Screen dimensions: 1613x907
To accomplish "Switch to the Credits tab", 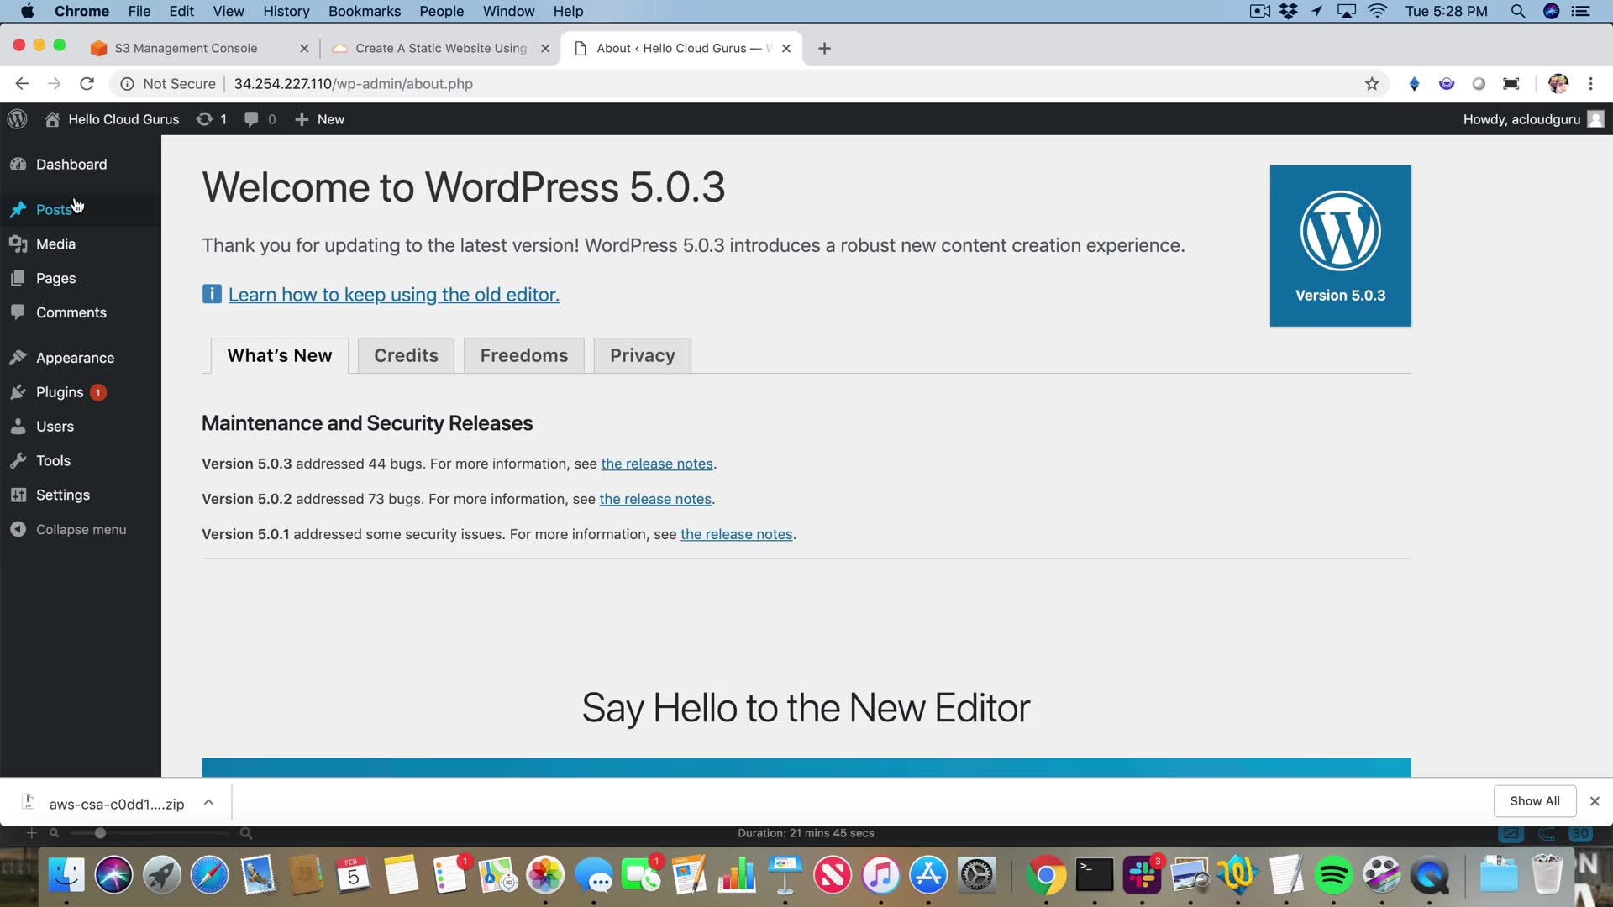I will [x=406, y=355].
